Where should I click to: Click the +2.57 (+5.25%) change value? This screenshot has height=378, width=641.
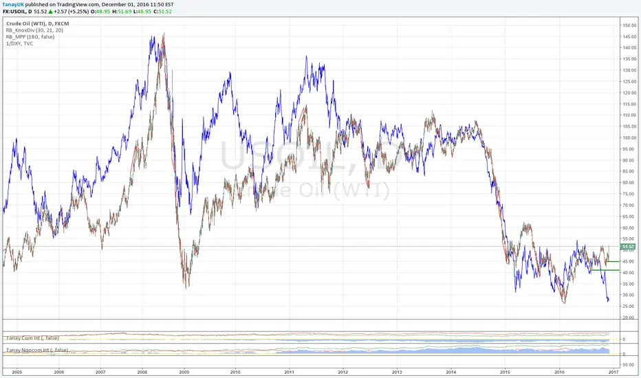pos(71,12)
